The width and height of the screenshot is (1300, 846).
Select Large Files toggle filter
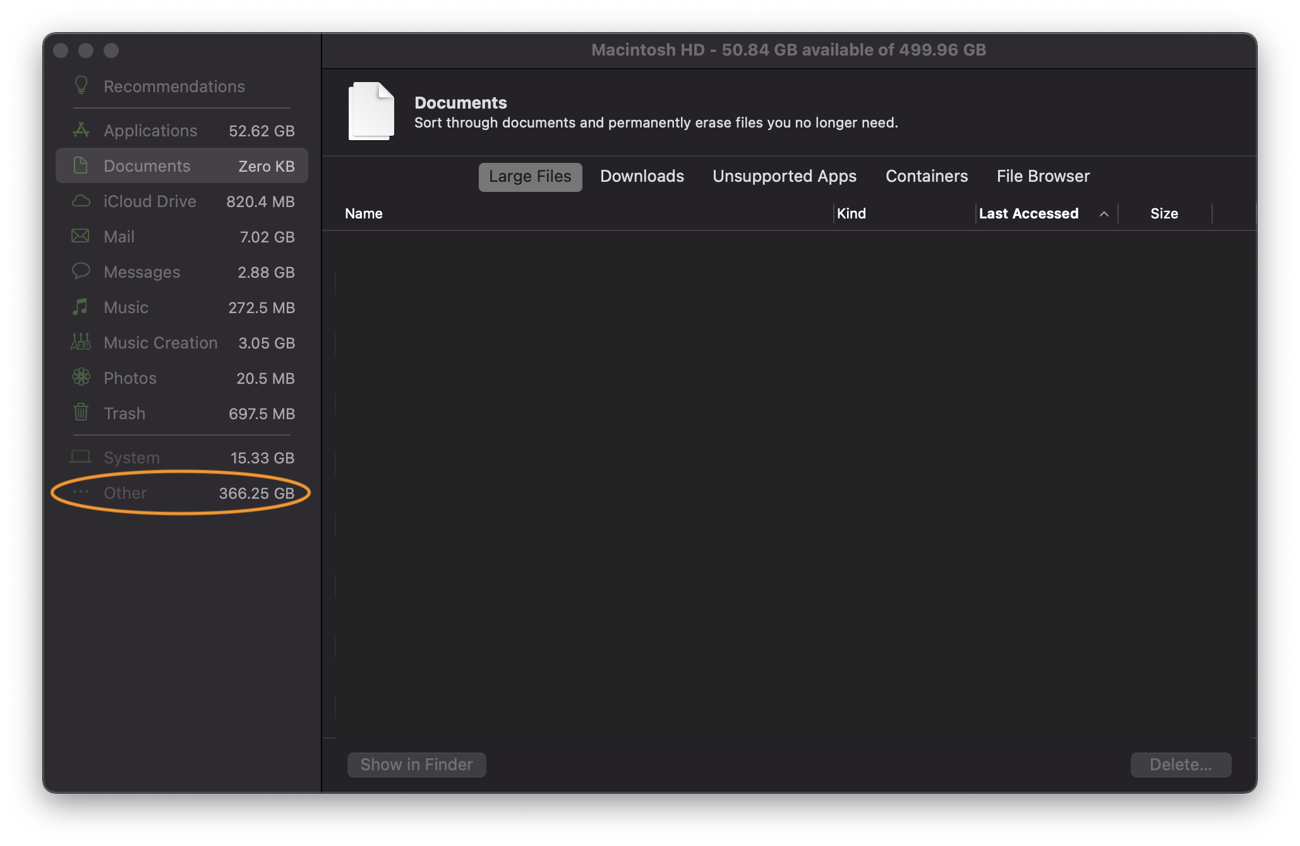point(529,176)
